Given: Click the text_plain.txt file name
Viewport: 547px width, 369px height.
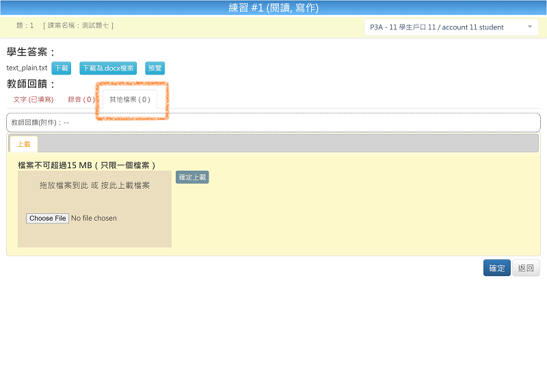Looking at the screenshot, I should click(x=27, y=68).
